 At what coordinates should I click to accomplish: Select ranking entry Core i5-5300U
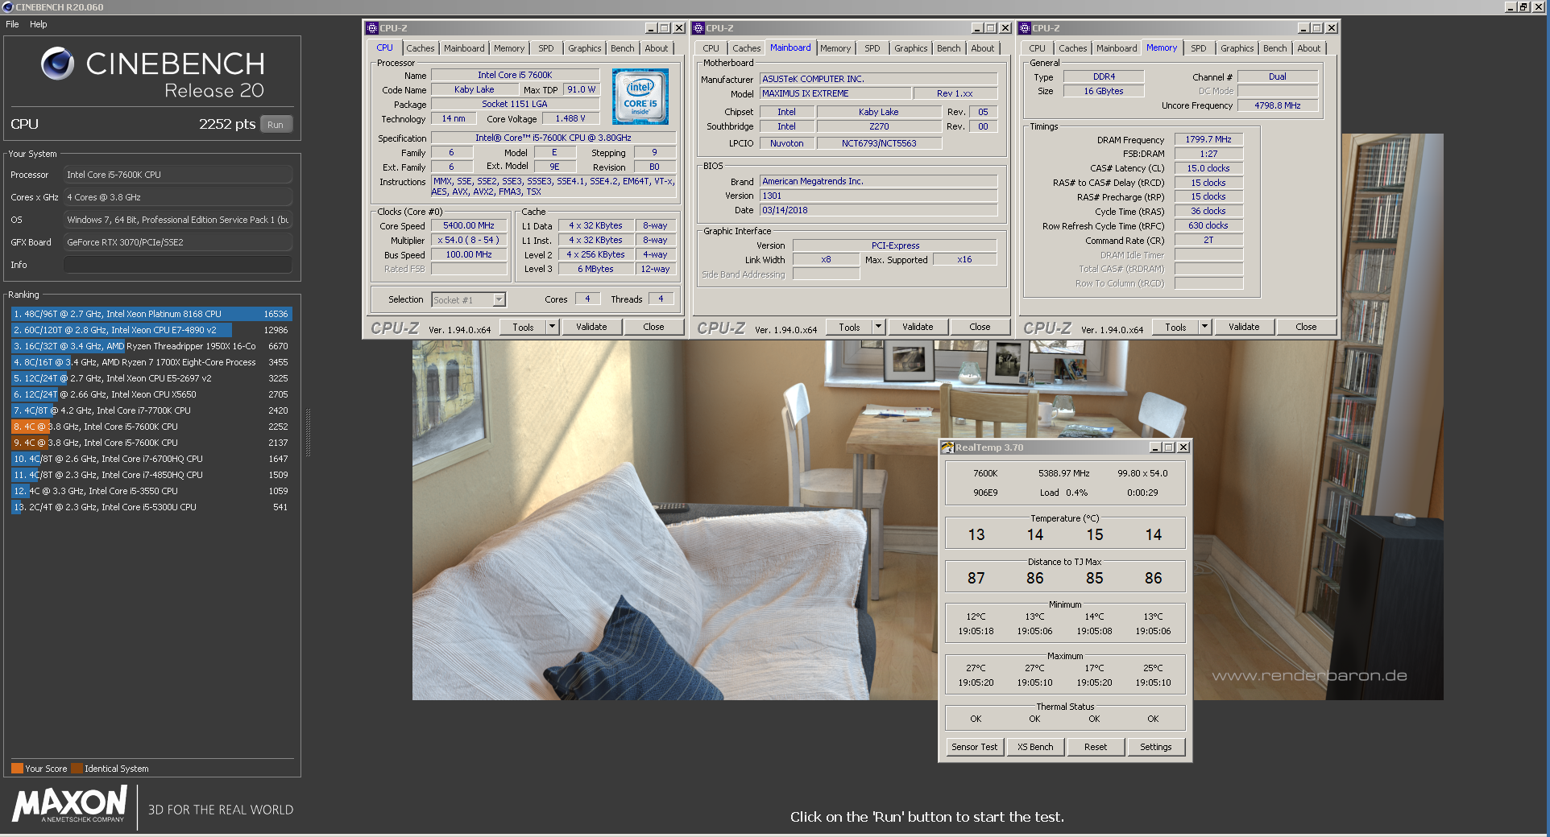point(151,507)
